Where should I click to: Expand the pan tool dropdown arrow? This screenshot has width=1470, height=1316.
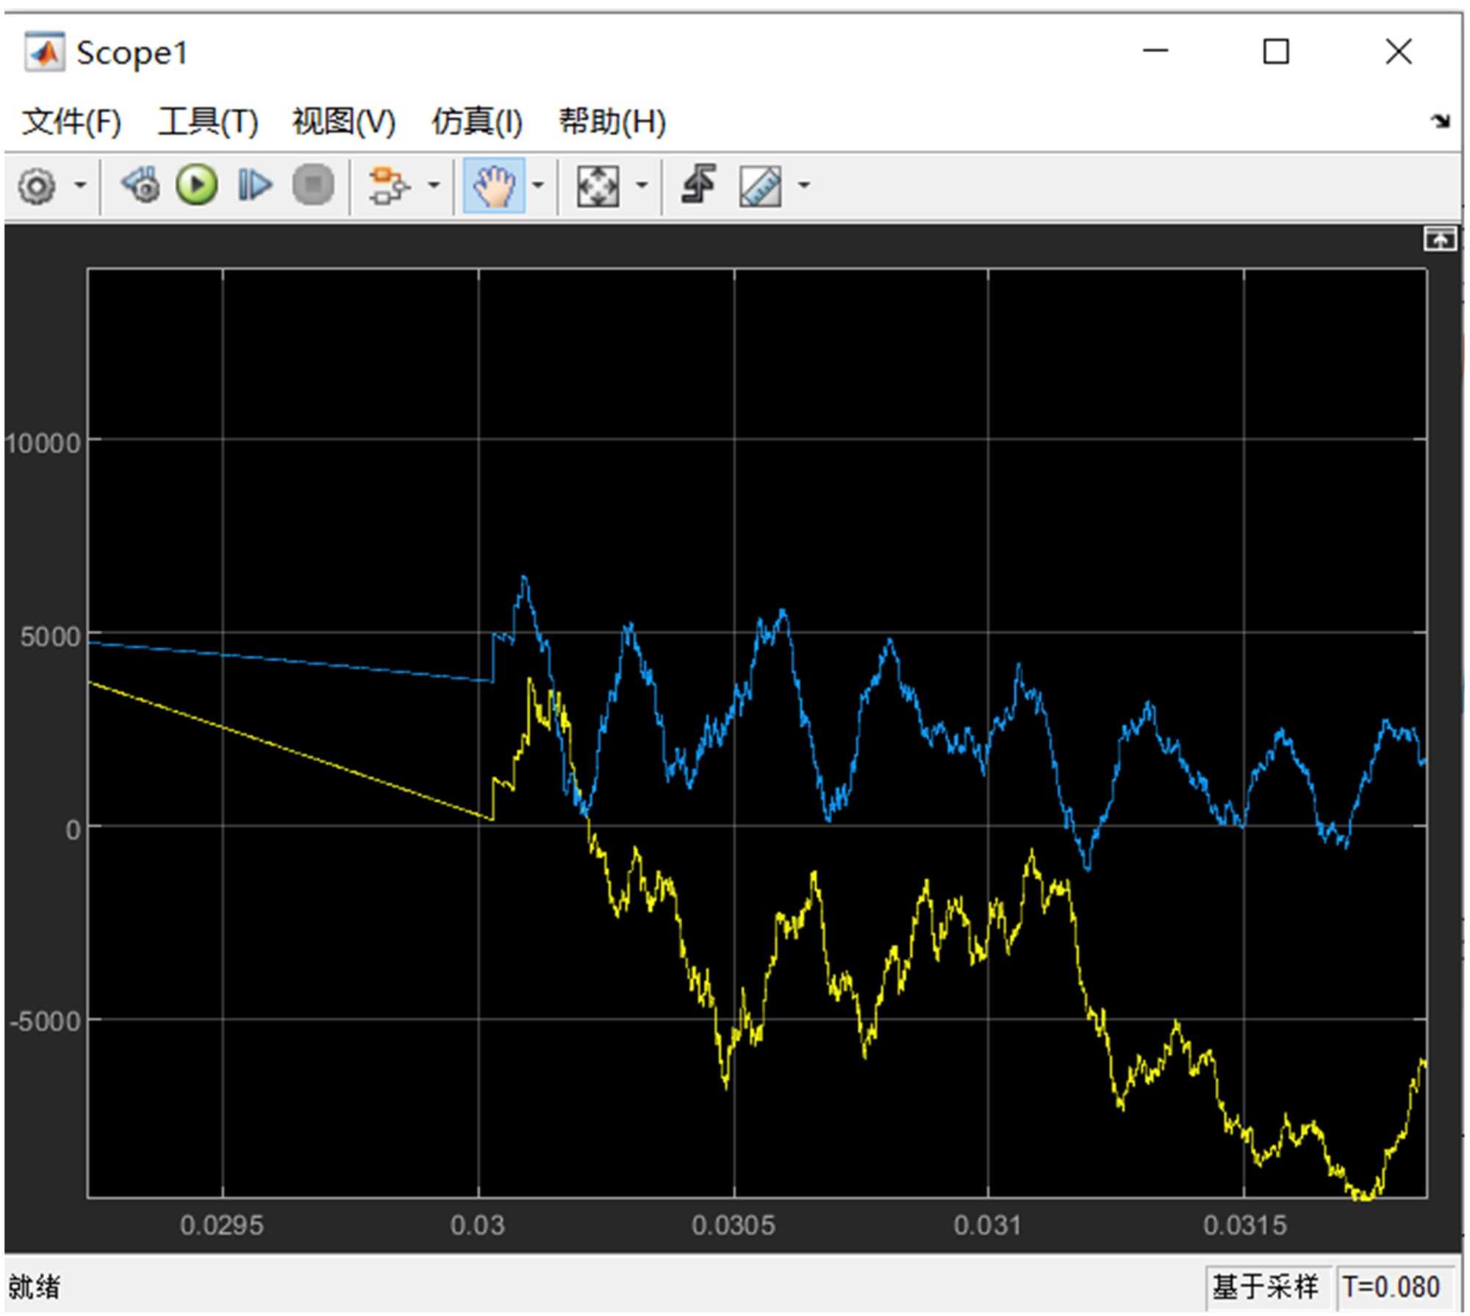538,185
